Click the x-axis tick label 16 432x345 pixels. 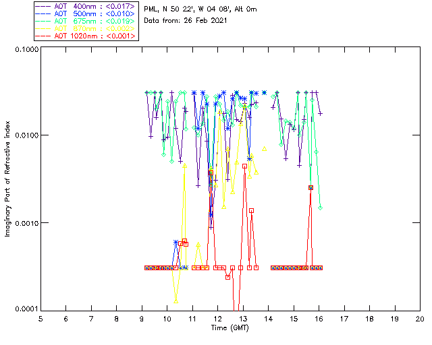pyautogui.click(x=319, y=319)
